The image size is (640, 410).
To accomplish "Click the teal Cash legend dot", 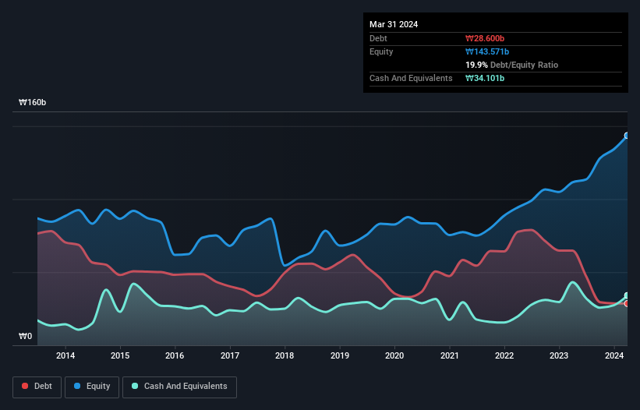I will (135, 386).
